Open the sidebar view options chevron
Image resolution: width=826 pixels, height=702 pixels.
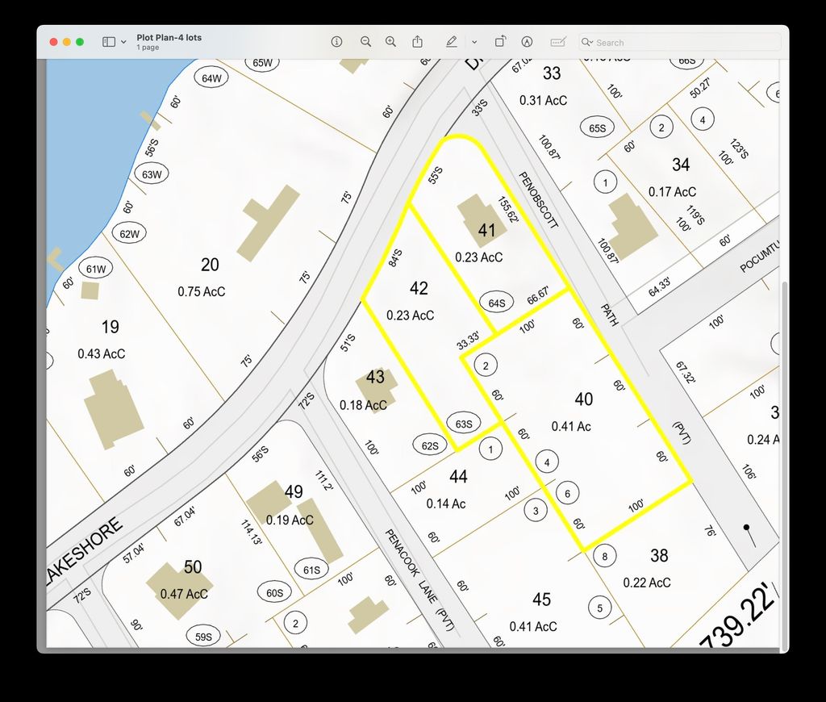pyautogui.click(x=123, y=42)
